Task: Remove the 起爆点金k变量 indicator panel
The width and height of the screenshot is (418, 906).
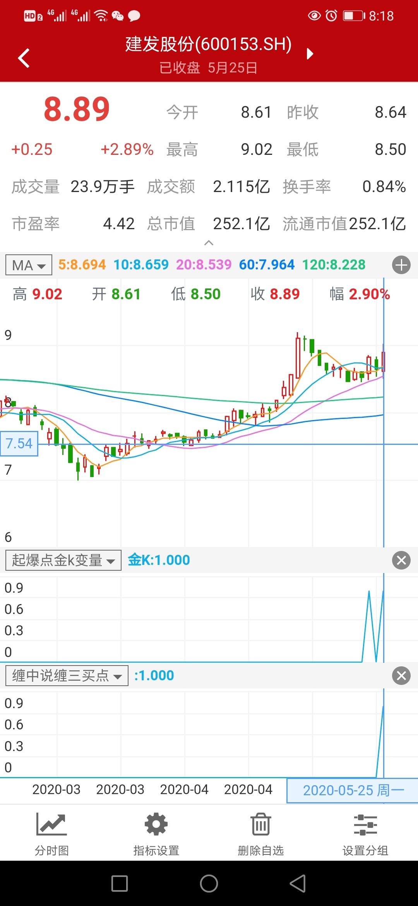Action: 401,560
